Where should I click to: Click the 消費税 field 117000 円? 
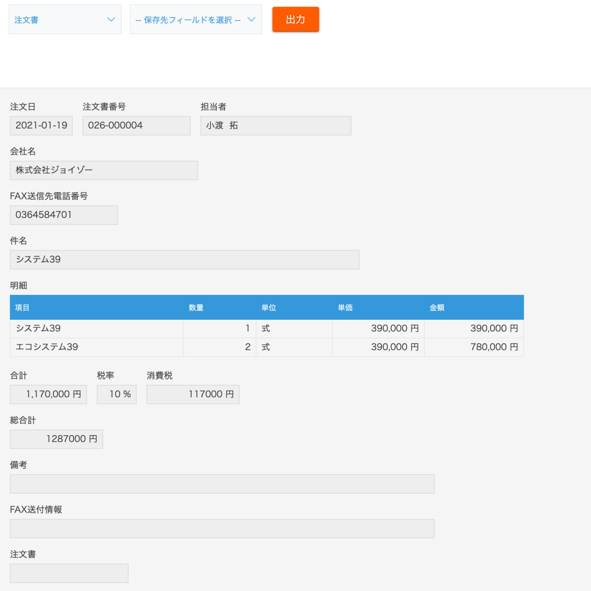coord(193,395)
